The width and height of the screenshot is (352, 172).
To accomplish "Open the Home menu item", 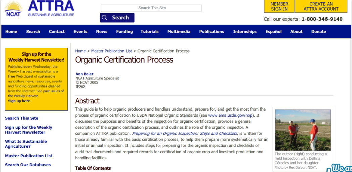I will [11, 32].
